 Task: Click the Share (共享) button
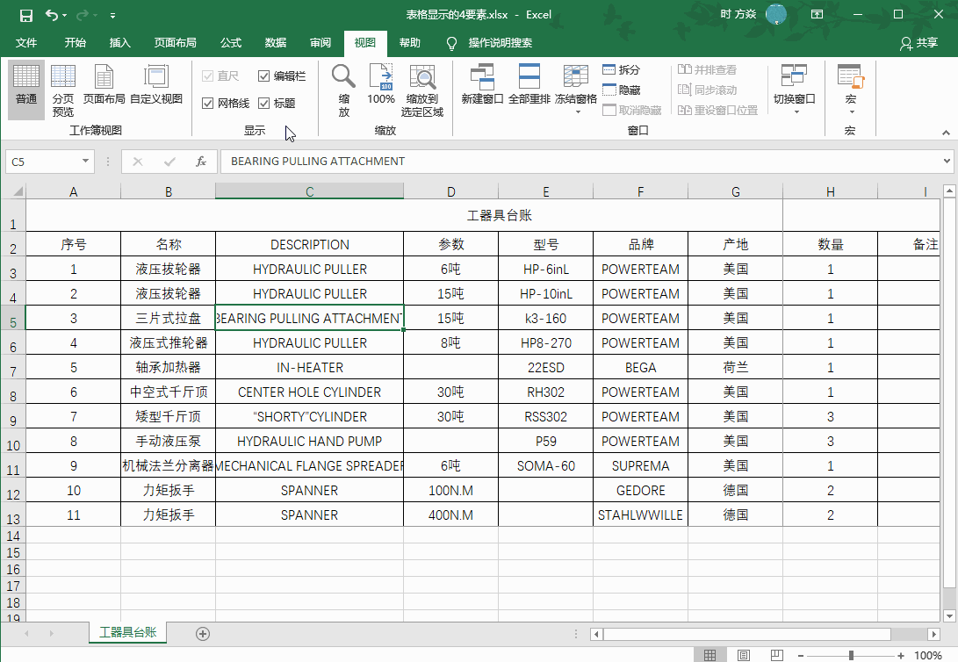(918, 43)
